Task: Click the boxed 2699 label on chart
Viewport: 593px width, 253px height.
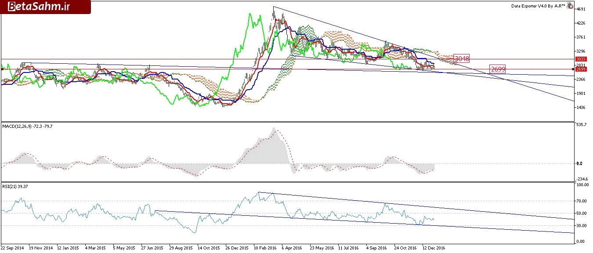Action: [498, 69]
